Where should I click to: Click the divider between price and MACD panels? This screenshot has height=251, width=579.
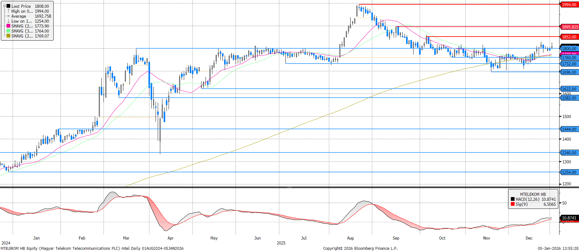click(289, 187)
